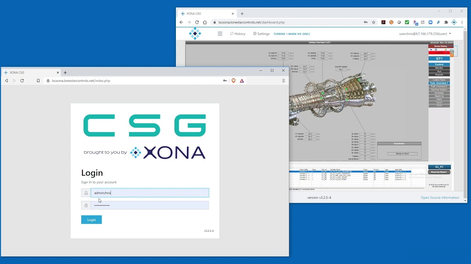Click the masked password input field

pos(150,205)
